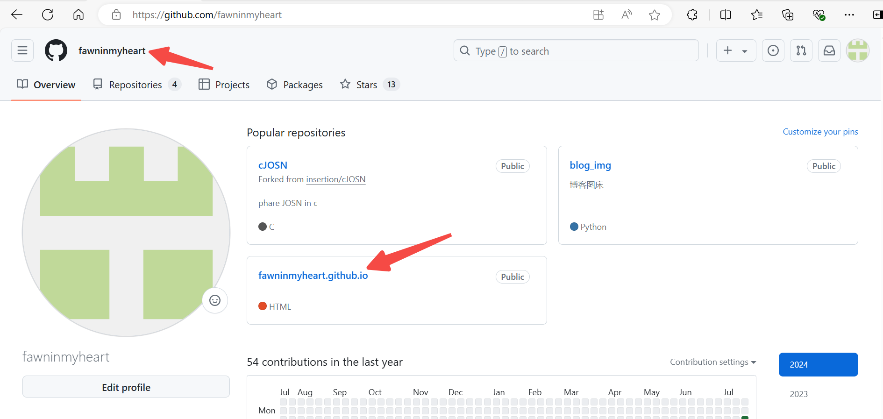Open the apps grid icon in address bar

[x=598, y=15]
